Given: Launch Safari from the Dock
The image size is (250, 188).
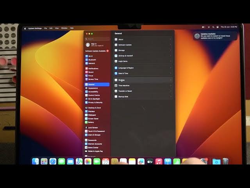Looking at the screenshot, I should [x=53, y=161].
